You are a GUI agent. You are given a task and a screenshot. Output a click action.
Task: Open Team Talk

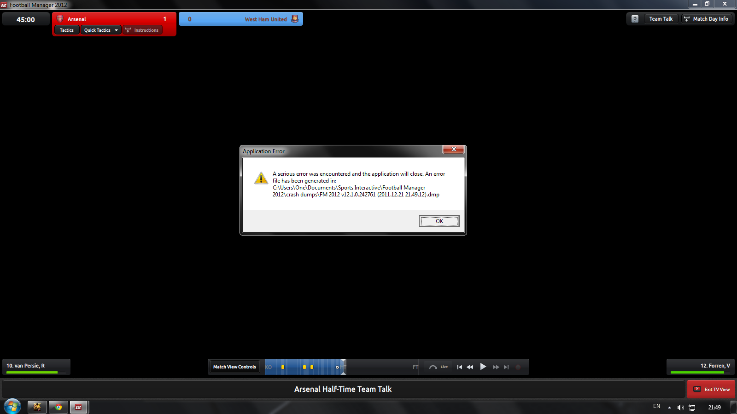[x=661, y=19]
